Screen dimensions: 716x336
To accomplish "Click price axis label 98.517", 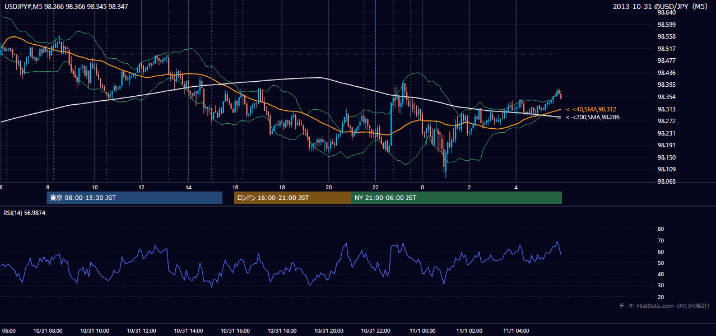I will point(666,49).
